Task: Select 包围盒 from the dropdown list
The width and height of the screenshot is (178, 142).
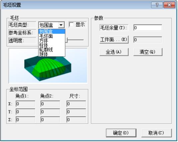Action: (x=52, y=31)
